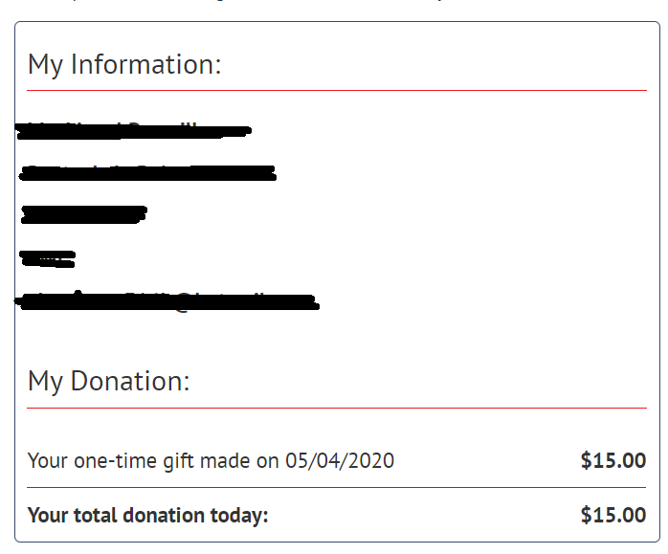This screenshot has width=668, height=554.
Task: Click the red line under My Information
Action: tap(337, 90)
